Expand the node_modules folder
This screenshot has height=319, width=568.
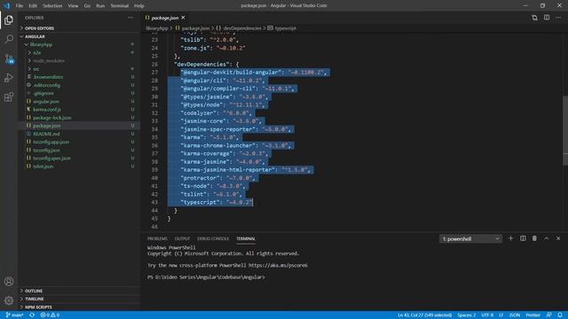79,61
